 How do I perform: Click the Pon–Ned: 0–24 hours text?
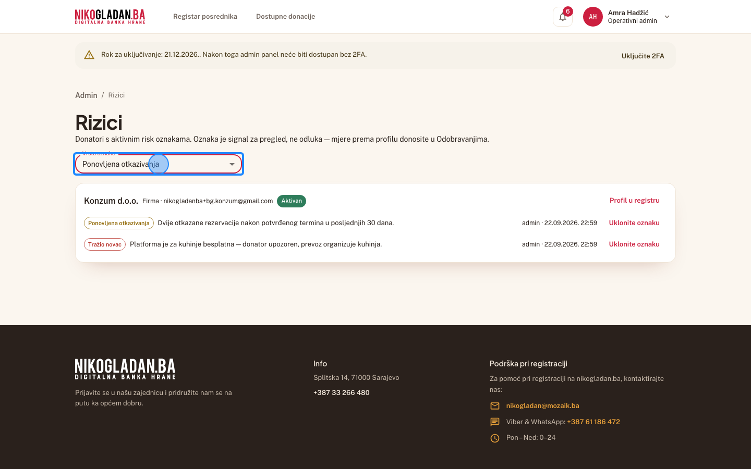(x=531, y=438)
